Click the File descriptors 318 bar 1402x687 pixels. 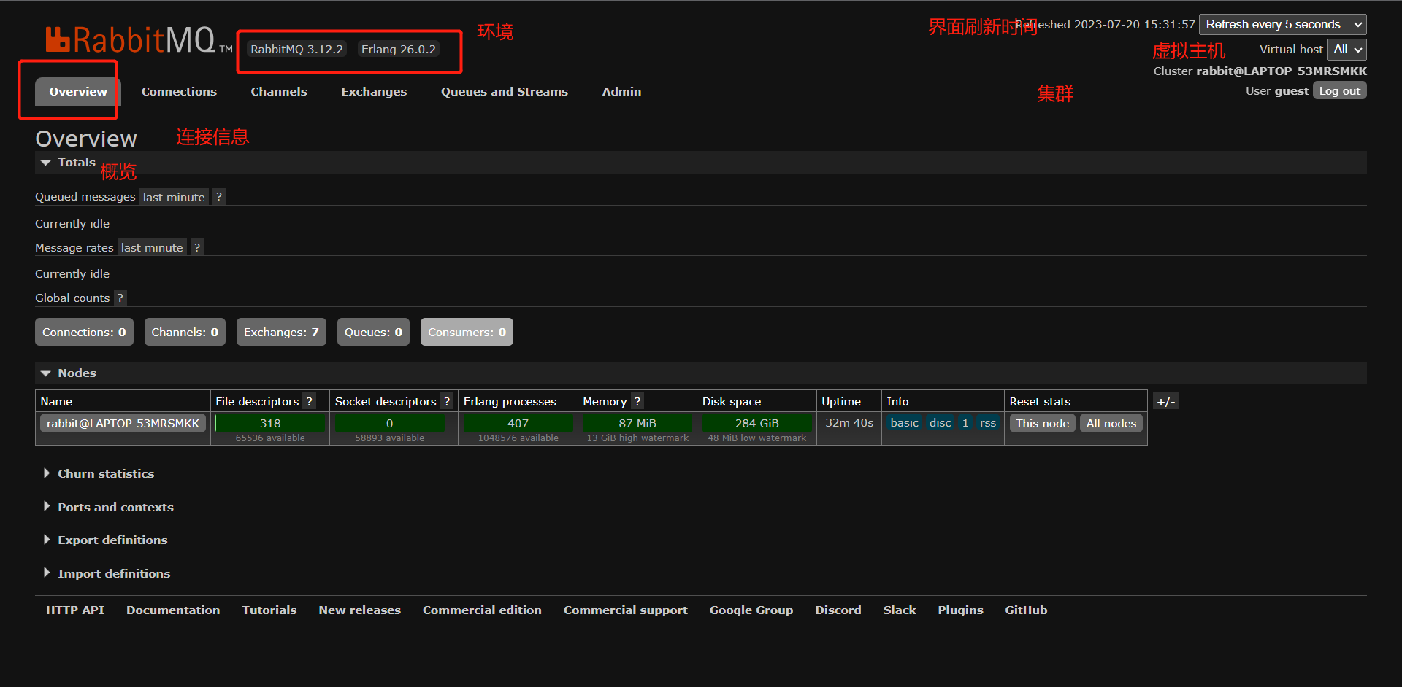(x=270, y=423)
